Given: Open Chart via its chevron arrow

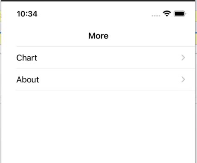Looking at the screenshot, I should (x=183, y=58).
